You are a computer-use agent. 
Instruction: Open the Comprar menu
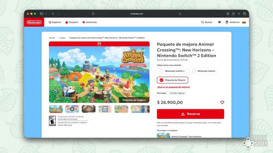(x=72, y=22)
